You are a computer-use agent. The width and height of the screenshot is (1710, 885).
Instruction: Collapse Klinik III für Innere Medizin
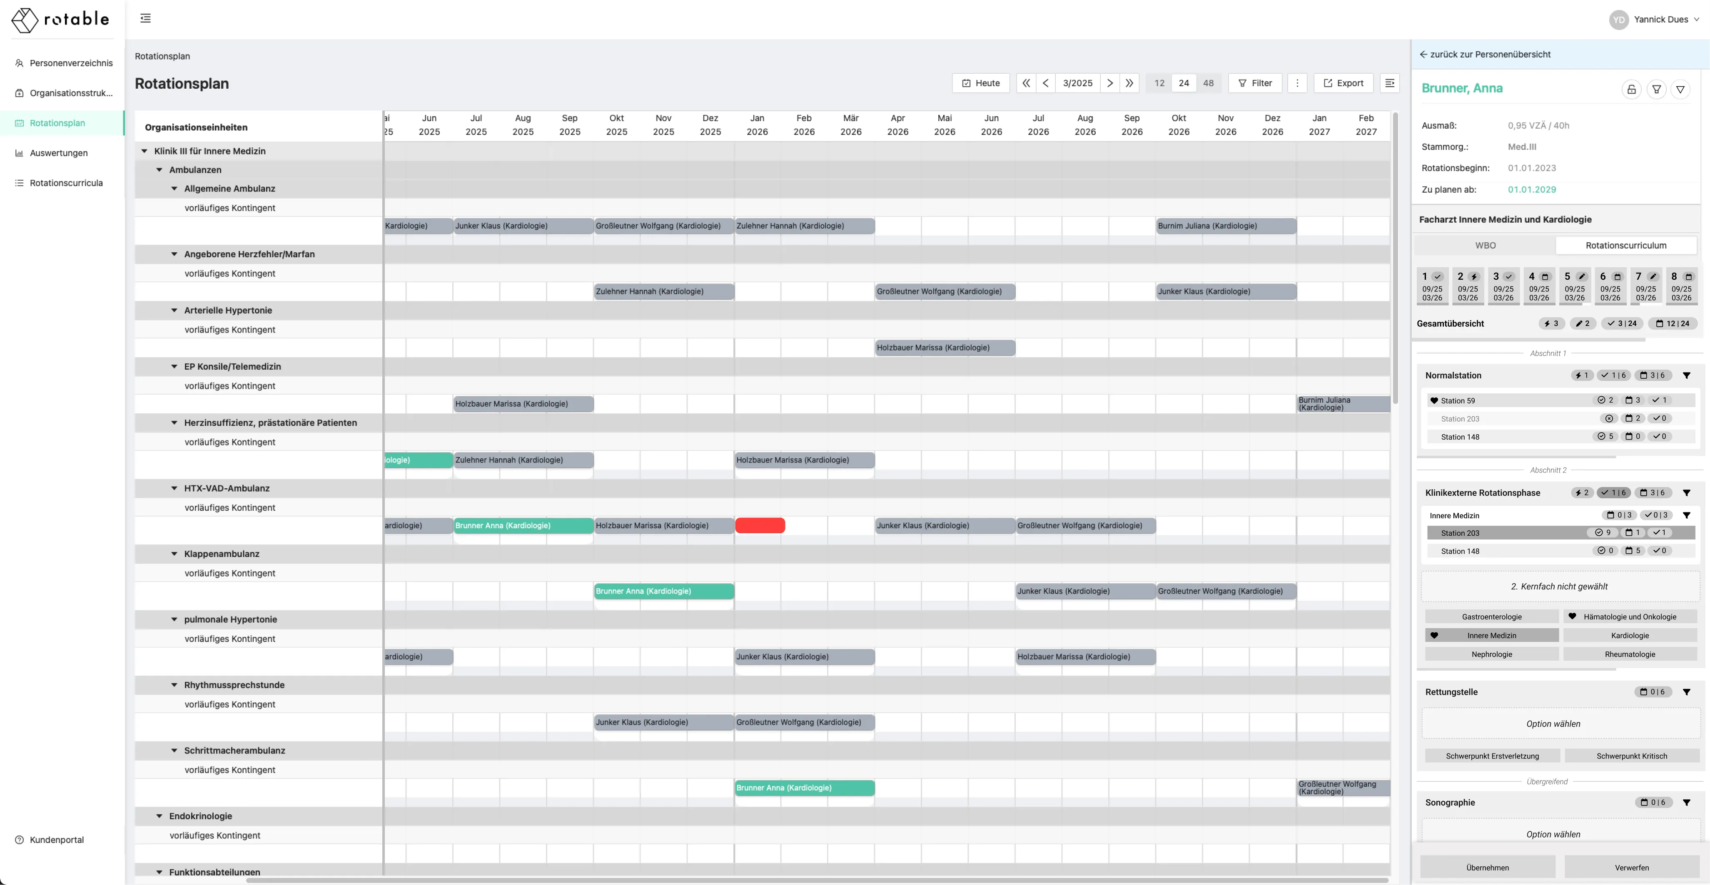point(144,151)
